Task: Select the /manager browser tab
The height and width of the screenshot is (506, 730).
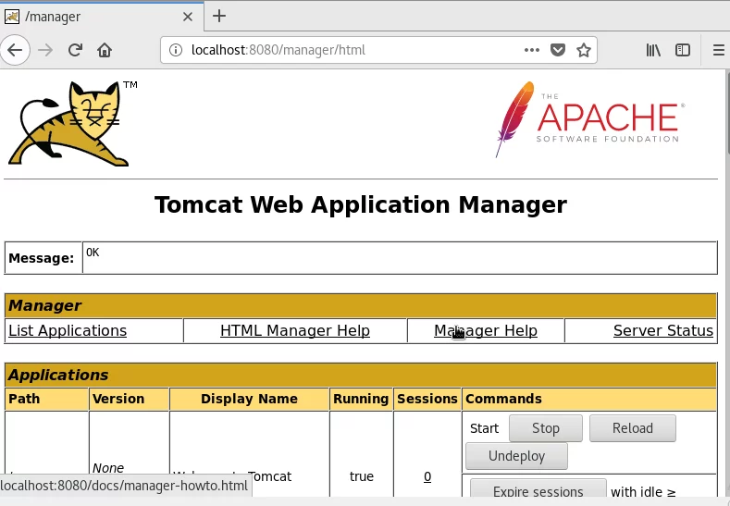Action: point(102,17)
